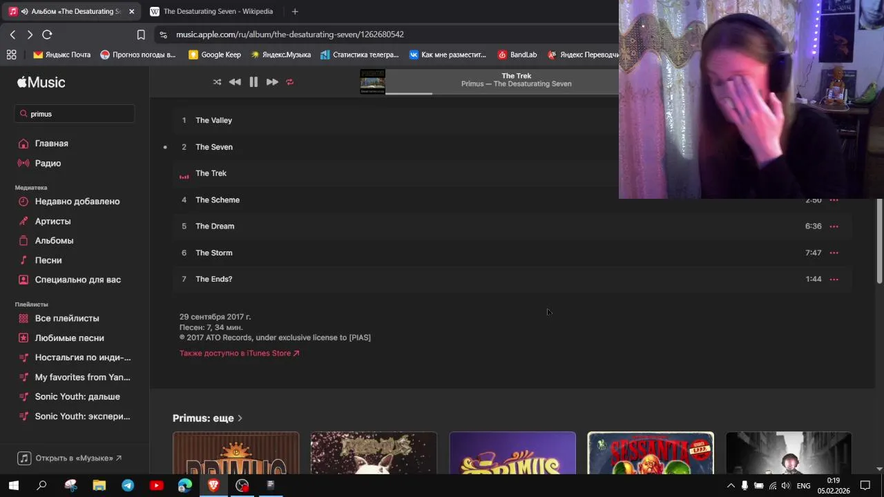The width and height of the screenshot is (884, 497).
Task: Go back in browser history
Action: [x=12, y=35]
